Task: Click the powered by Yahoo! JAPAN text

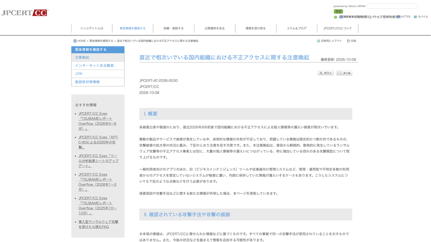Action: pos(349,6)
